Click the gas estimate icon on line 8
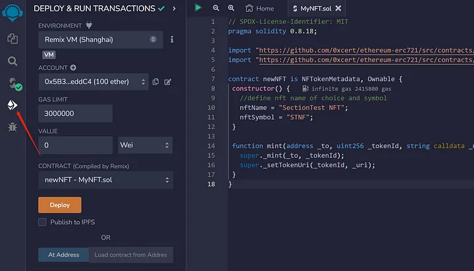 coord(305,89)
